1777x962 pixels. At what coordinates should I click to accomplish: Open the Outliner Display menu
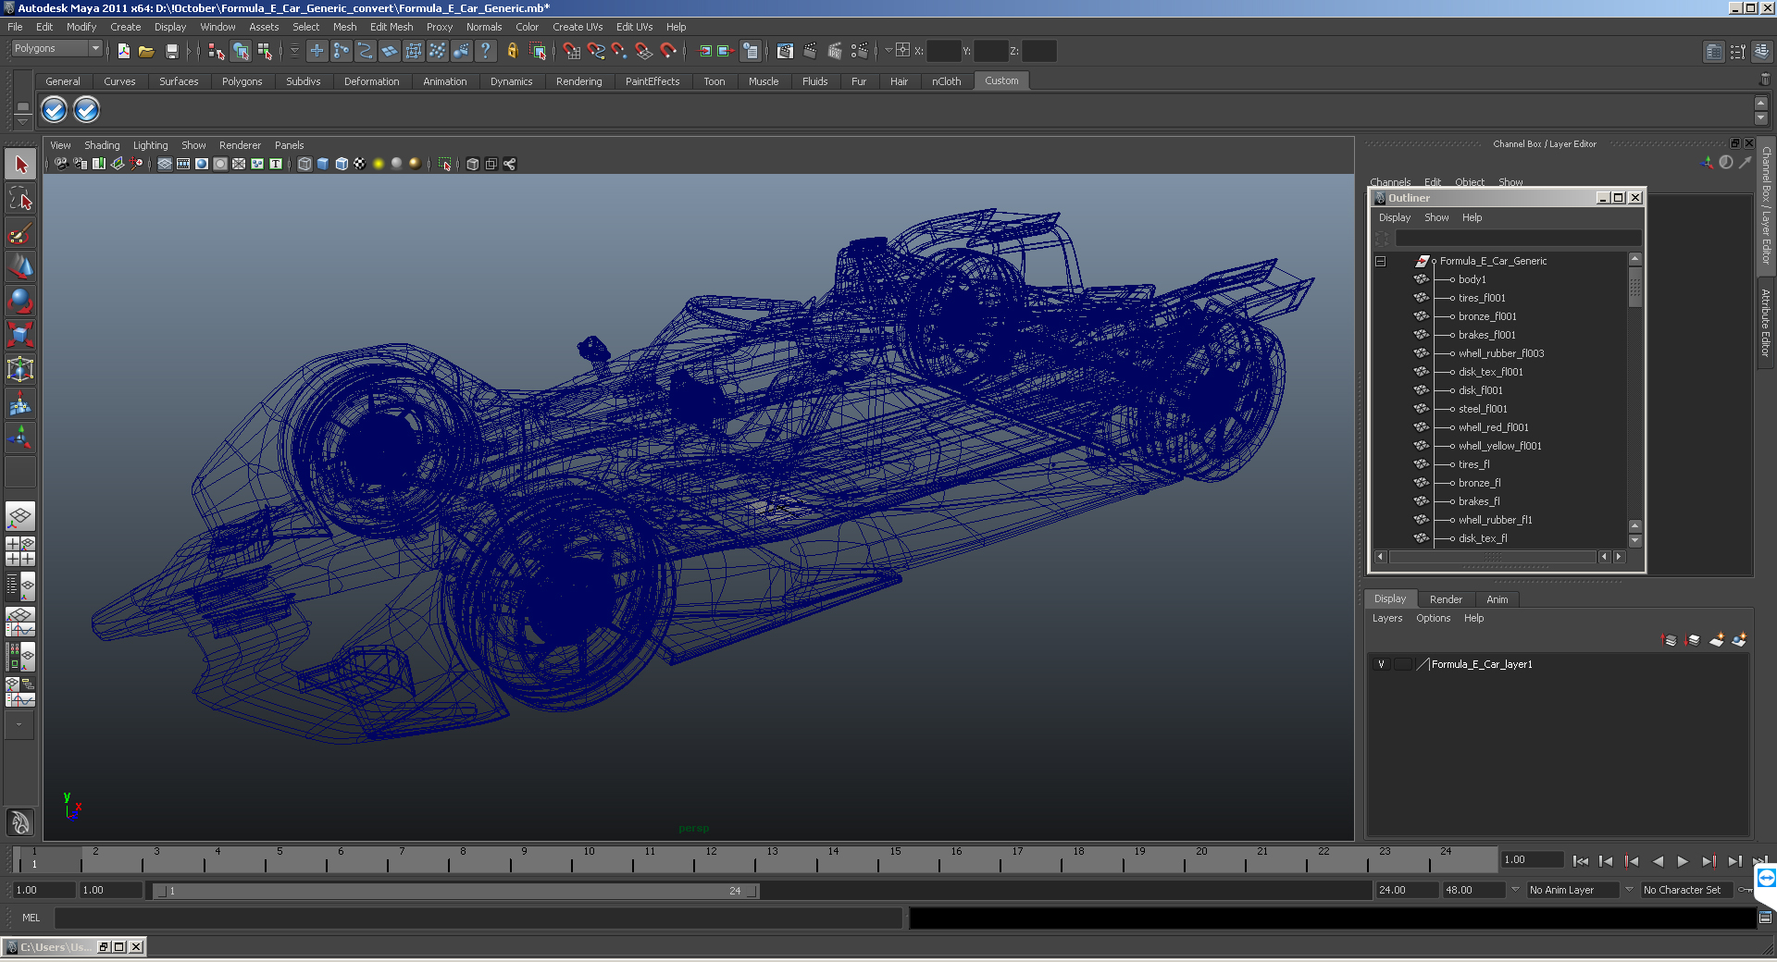point(1394,217)
